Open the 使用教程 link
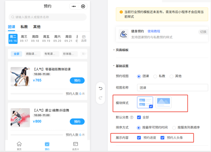Image resolution: width=211 pixels, height=152 pixels. [154, 31]
